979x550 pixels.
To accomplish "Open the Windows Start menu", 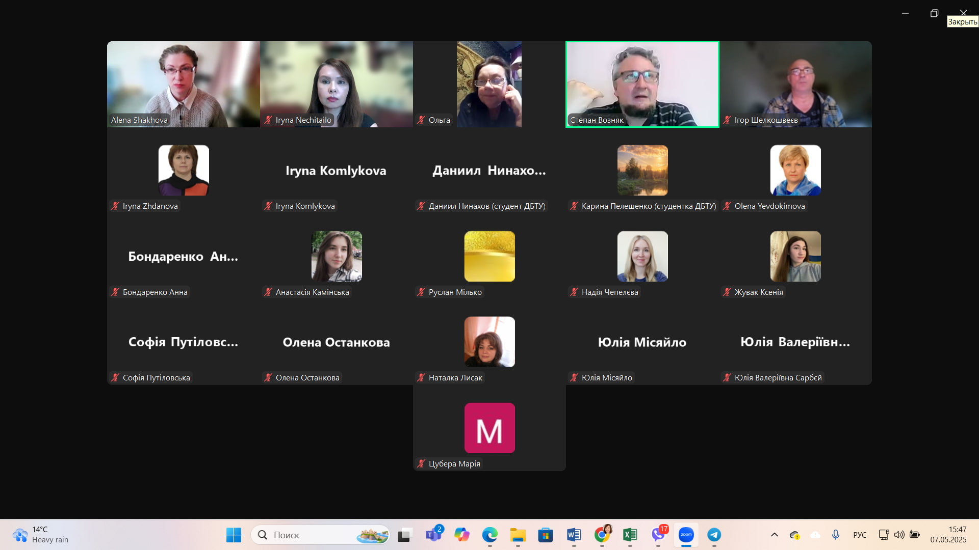I will click(234, 535).
